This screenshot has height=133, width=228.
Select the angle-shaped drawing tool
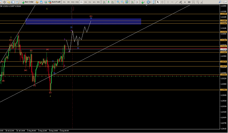201,2
